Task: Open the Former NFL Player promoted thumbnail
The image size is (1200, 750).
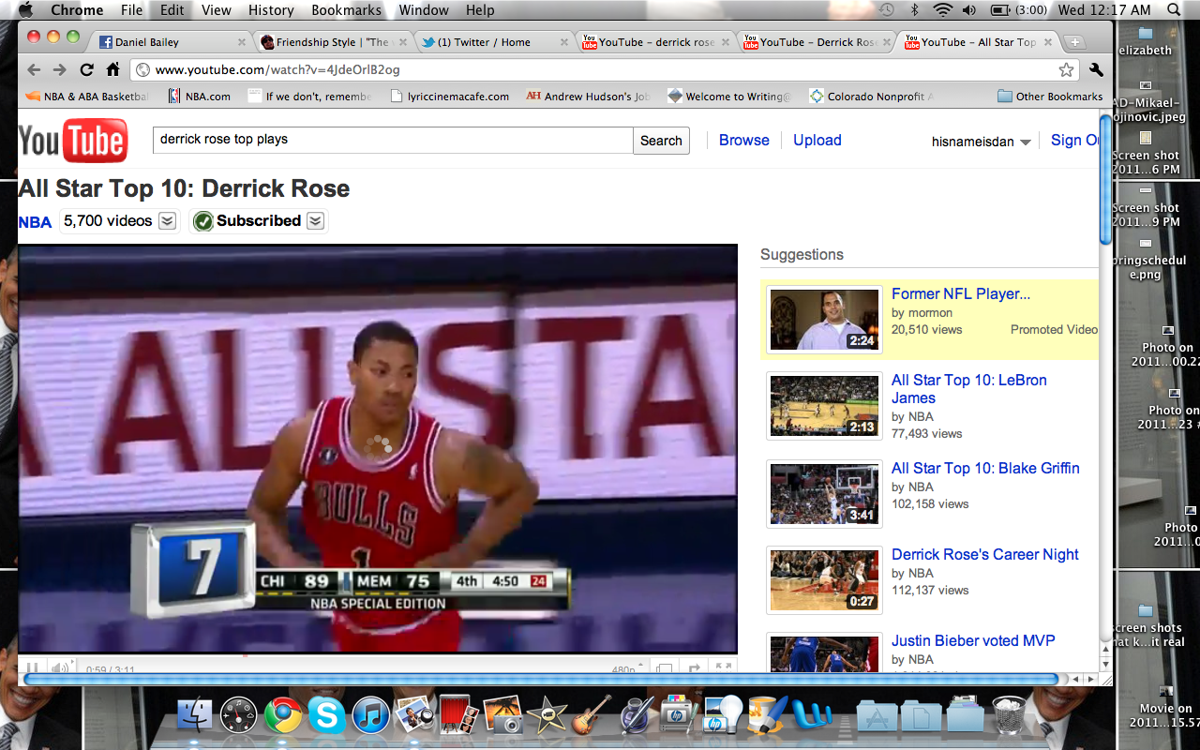Action: click(825, 319)
